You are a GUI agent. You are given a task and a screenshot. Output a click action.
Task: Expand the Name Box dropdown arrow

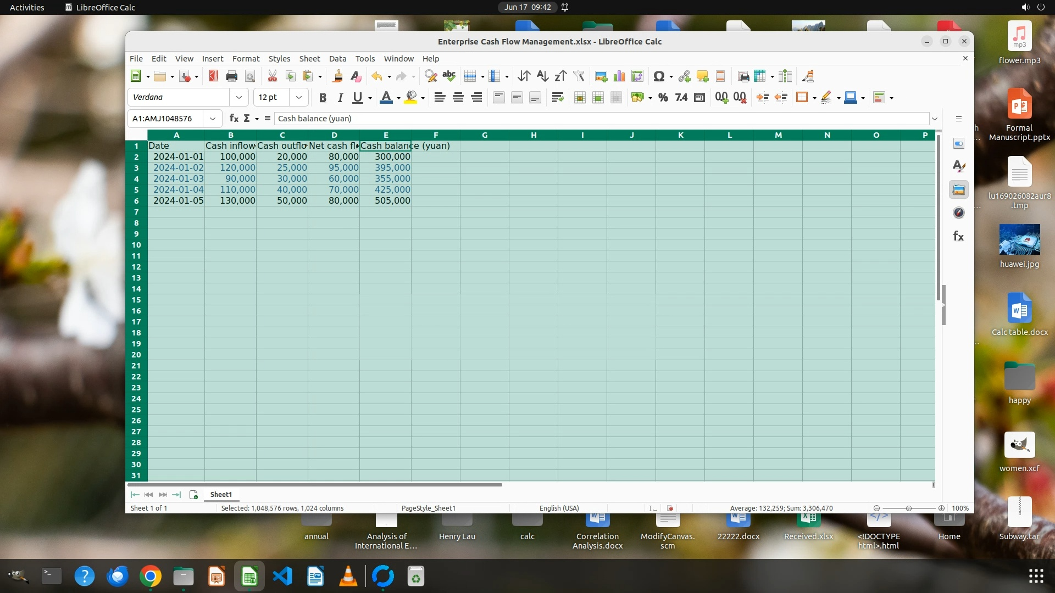(x=213, y=119)
